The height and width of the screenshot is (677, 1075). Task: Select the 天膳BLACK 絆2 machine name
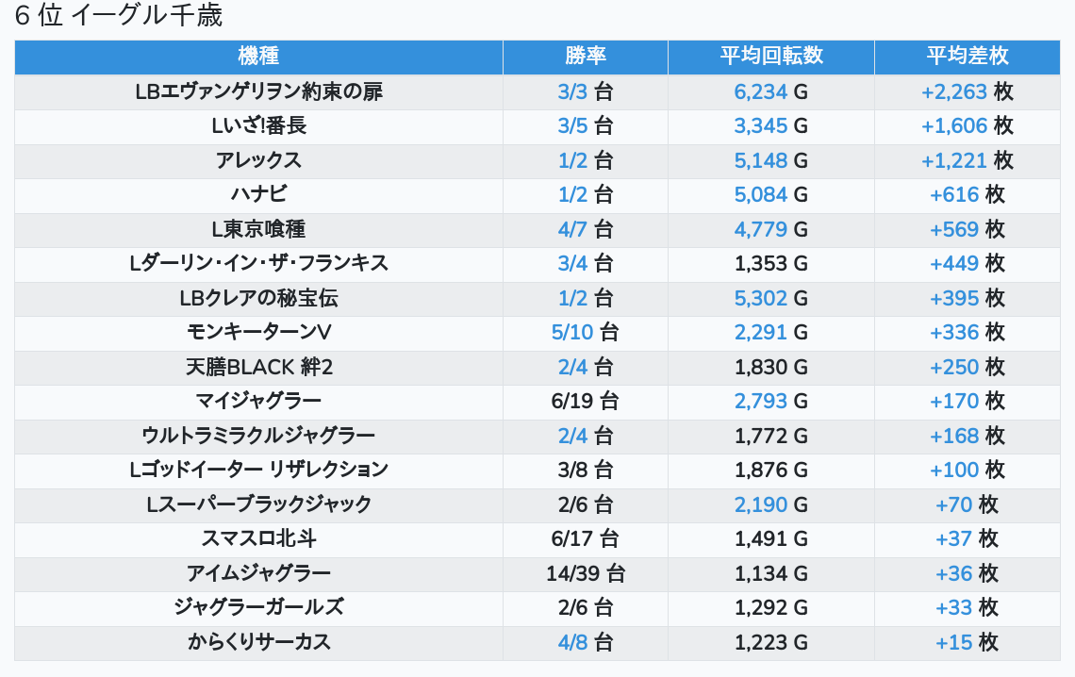pos(258,367)
